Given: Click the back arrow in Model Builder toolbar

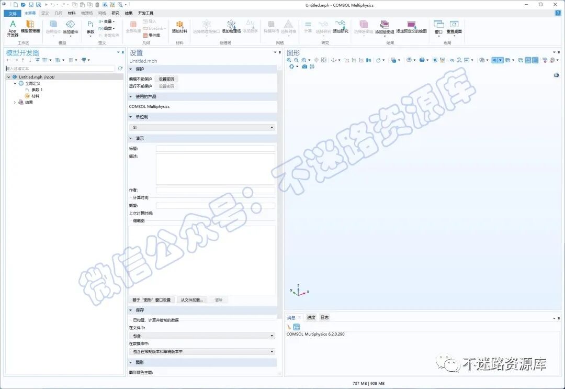Looking at the screenshot, I should pos(9,60).
